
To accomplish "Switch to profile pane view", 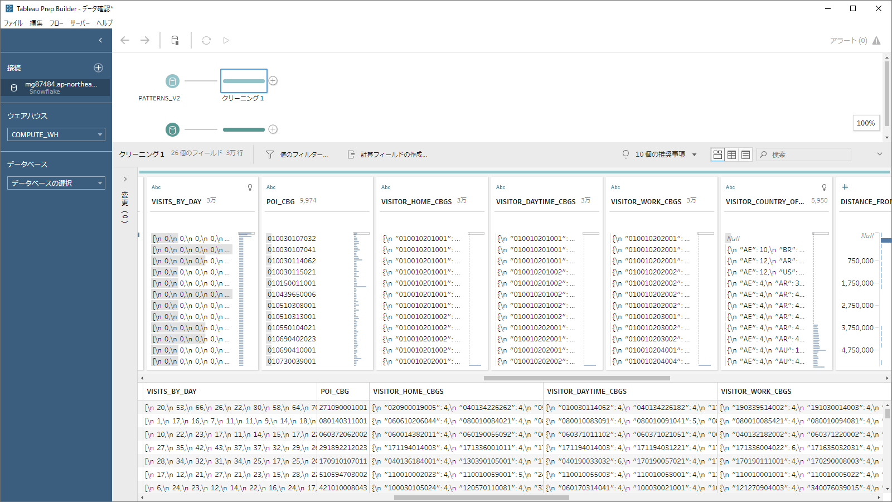I will [x=718, y=155].
